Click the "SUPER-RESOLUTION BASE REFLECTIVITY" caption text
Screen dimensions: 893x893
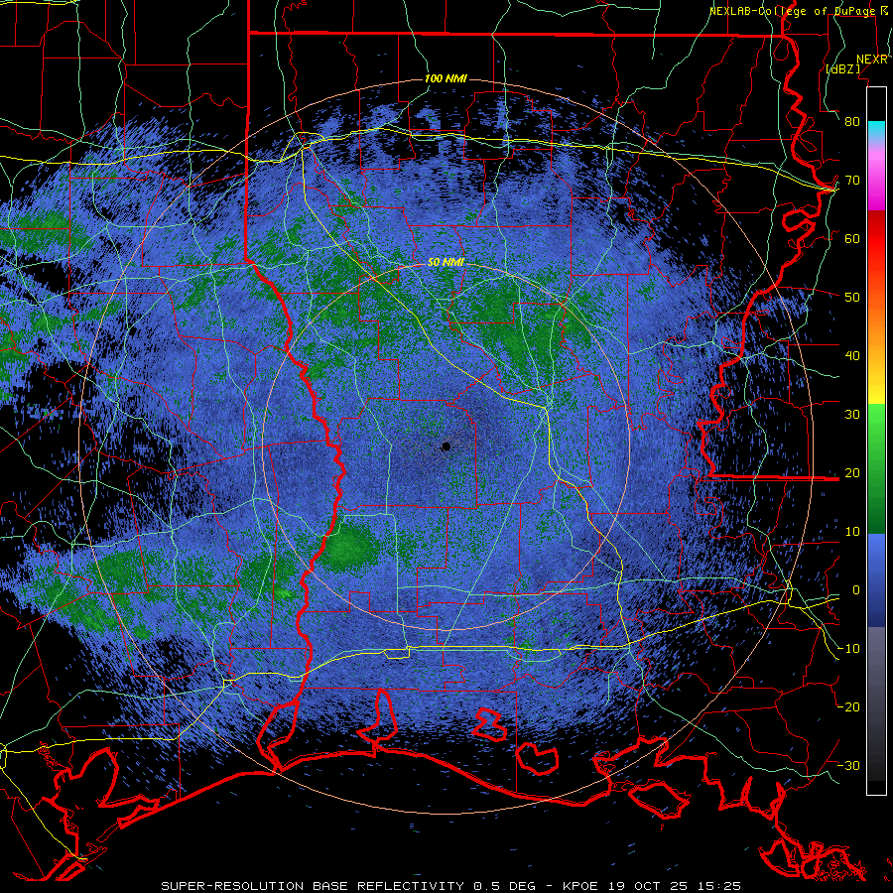click(312, 886)
